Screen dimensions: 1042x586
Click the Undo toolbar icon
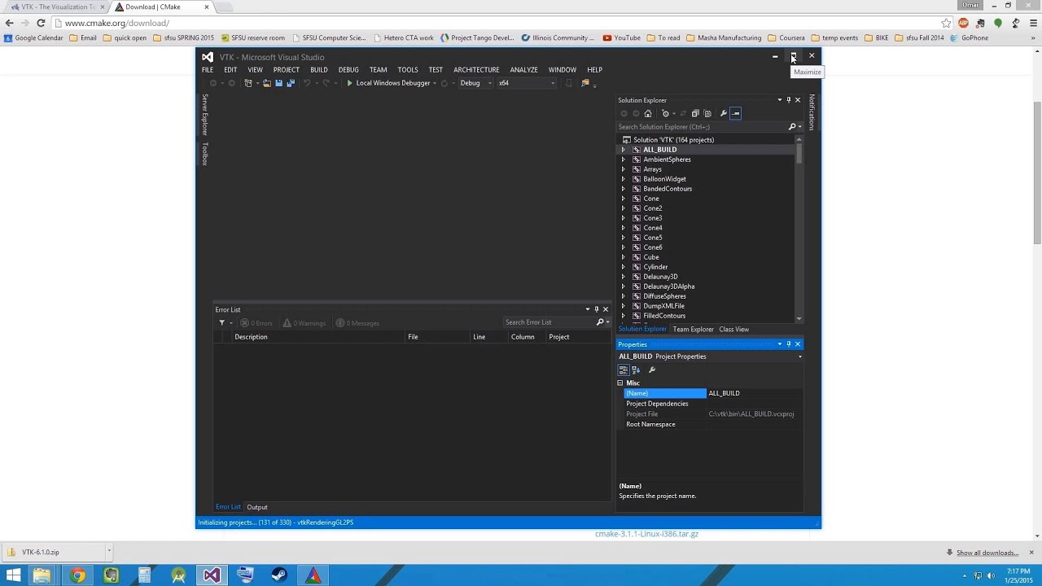307,83
